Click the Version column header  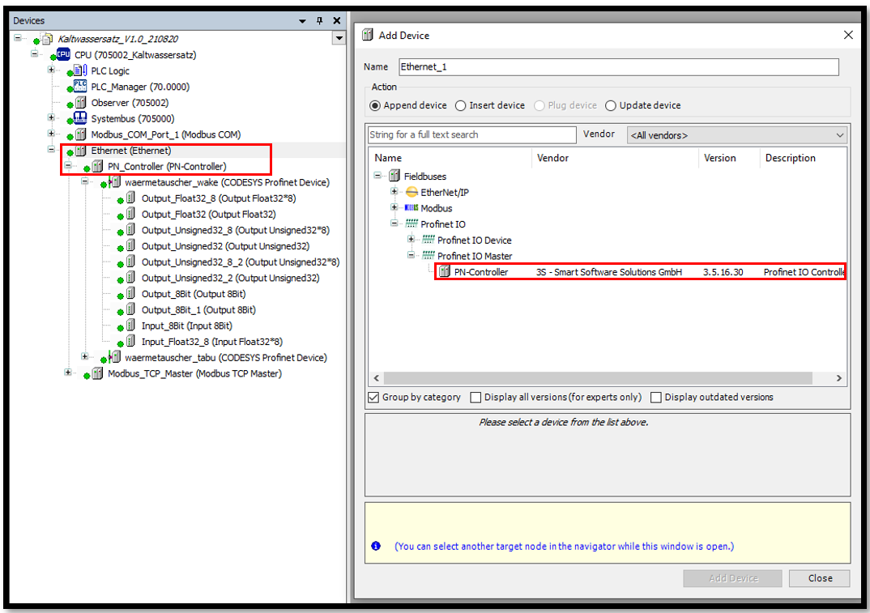pyautogui.click(x=719, y=158)
